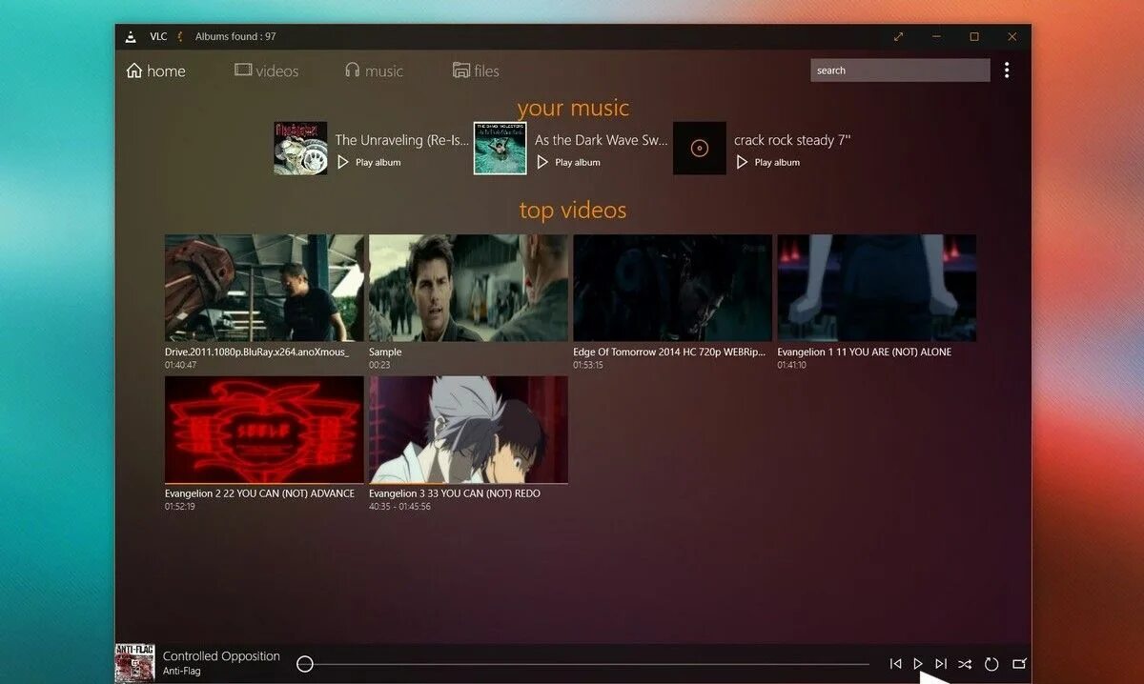
Task: Click the playback seek slider handle
Action: click(x=304, y=664)
